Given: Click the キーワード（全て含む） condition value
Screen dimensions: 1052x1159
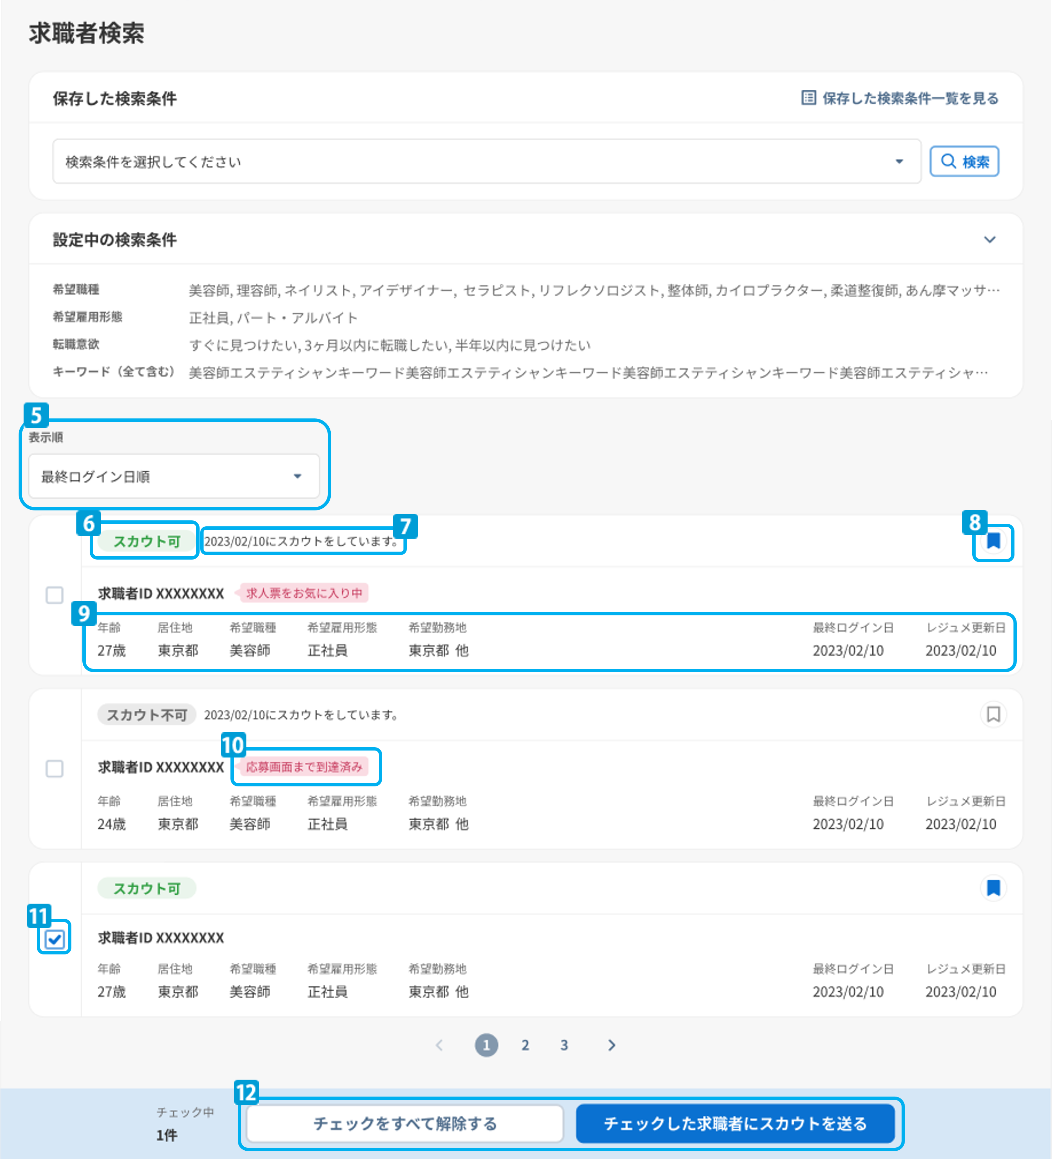Looking at the screenshot, I should click(x=589, y=373).
